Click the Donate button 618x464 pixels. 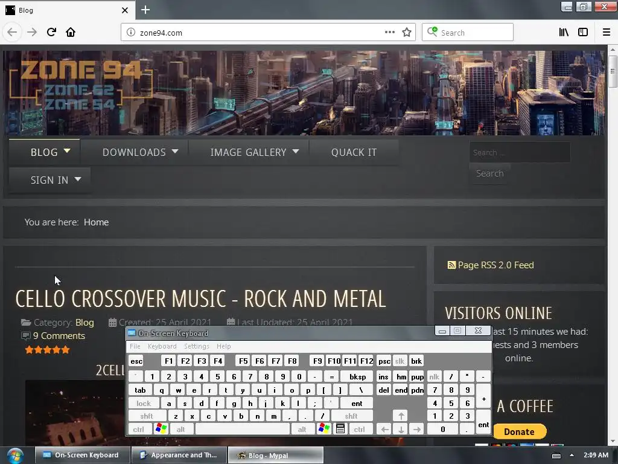519,431
